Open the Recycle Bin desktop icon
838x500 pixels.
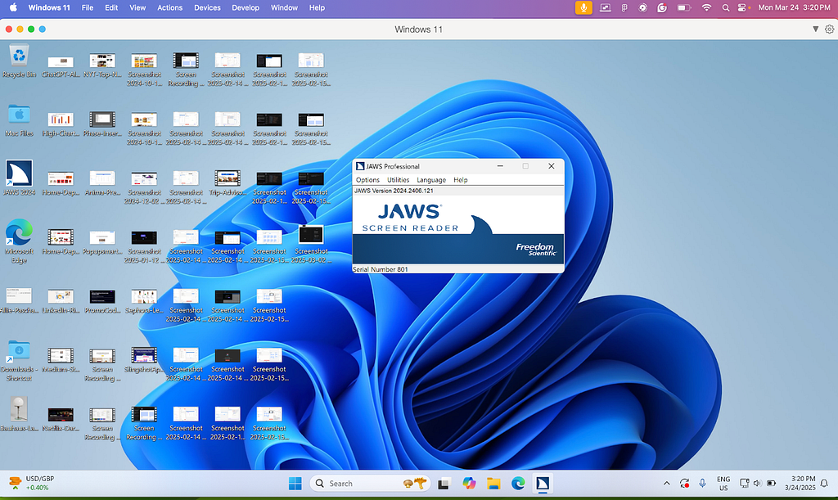tap(19, 61)
